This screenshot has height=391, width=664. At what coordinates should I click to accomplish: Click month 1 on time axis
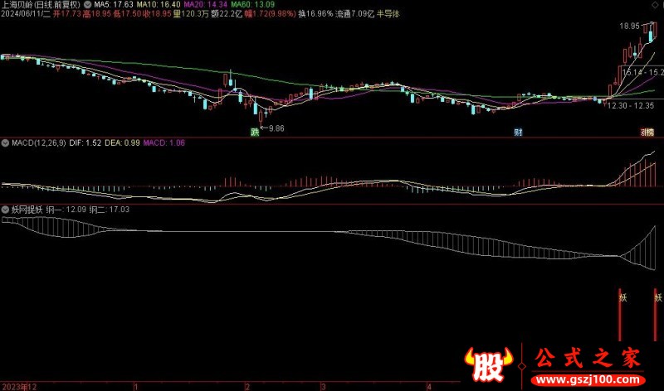pyautogui.click(x=135, y=387)
